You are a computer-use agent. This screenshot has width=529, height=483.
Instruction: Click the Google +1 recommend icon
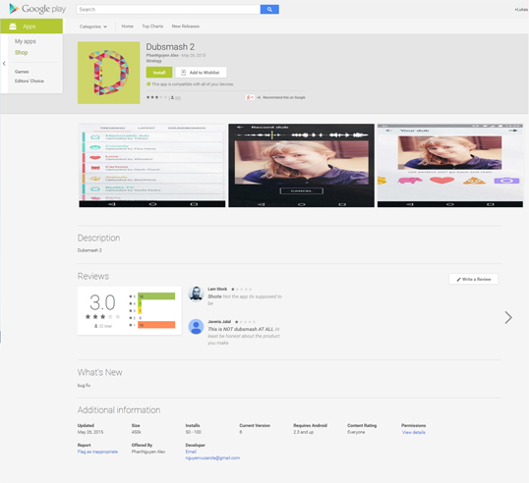pos(250,97)
